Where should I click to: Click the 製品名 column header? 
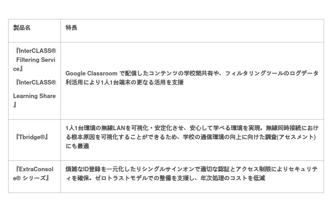pyautogui.click(x=22, y=28)
